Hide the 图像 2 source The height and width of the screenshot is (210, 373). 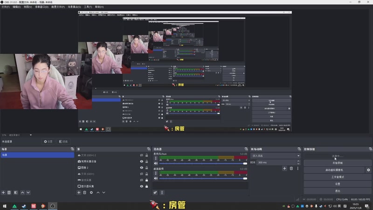(x=142, y=168)
